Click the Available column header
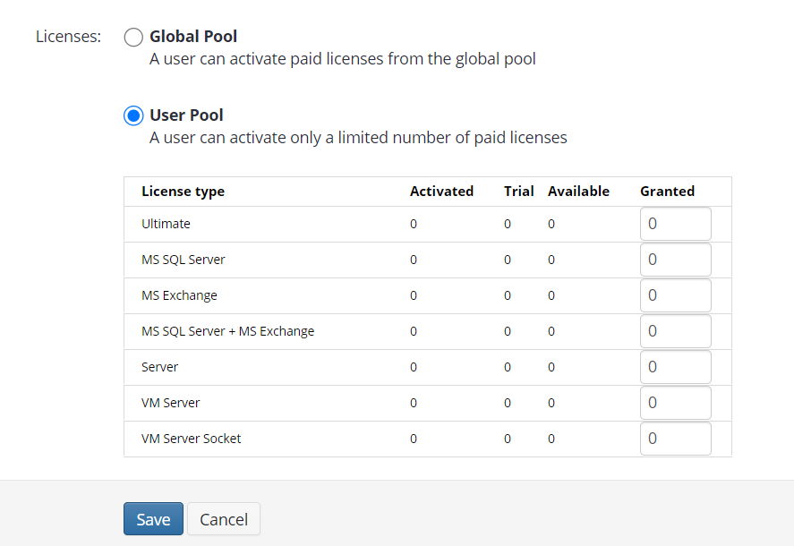This screenshot has width=794, height=546. [x=578, y=191]
